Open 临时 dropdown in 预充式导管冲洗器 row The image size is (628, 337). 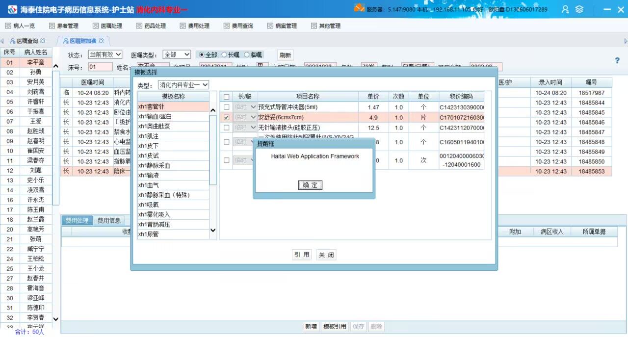(x=245, y=107)
